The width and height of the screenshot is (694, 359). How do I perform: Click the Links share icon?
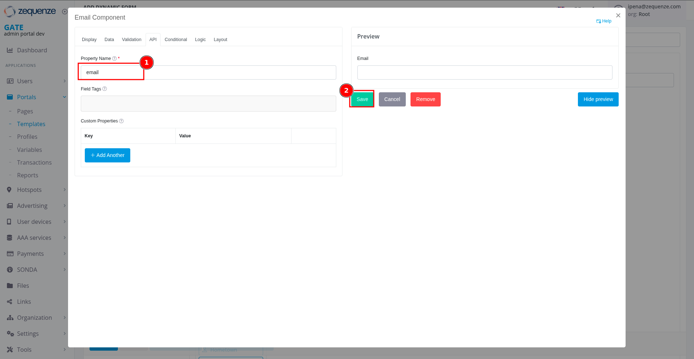click(x=10, y=302)
